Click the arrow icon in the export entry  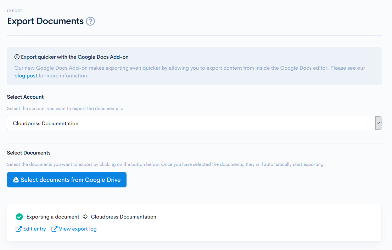pos(85,217)
